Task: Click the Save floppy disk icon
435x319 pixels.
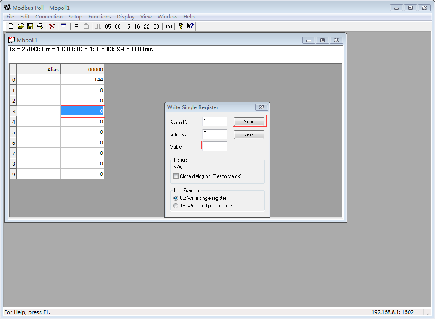Action: pos(30,26)
